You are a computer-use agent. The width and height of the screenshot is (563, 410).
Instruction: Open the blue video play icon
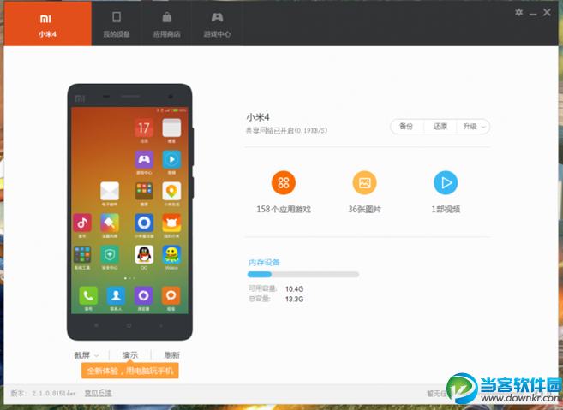(x=446, y=182)
